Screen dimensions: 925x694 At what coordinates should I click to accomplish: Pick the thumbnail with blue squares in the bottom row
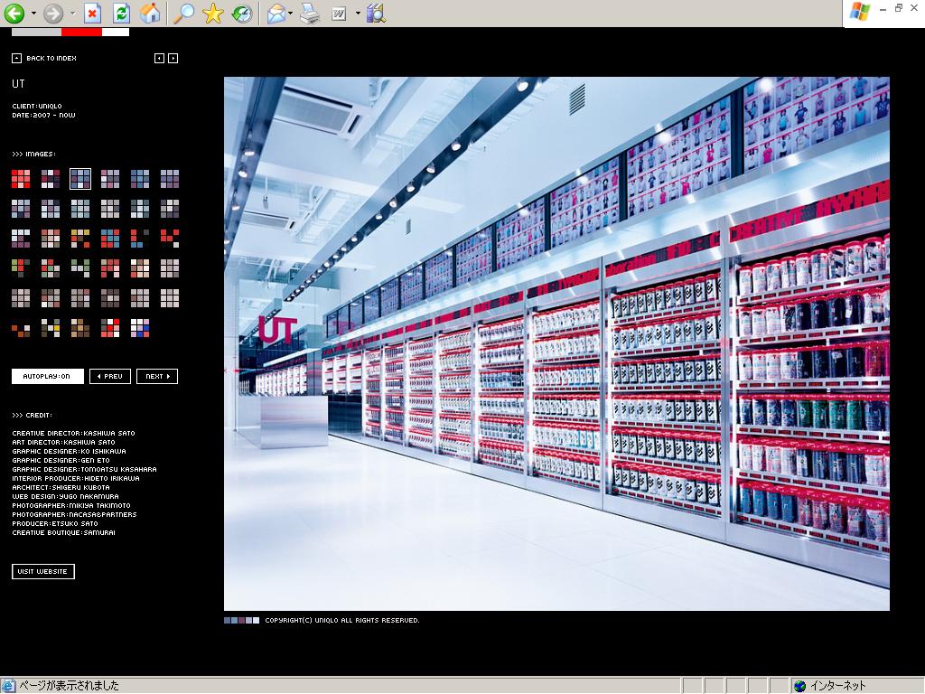[x=140, y=327]
